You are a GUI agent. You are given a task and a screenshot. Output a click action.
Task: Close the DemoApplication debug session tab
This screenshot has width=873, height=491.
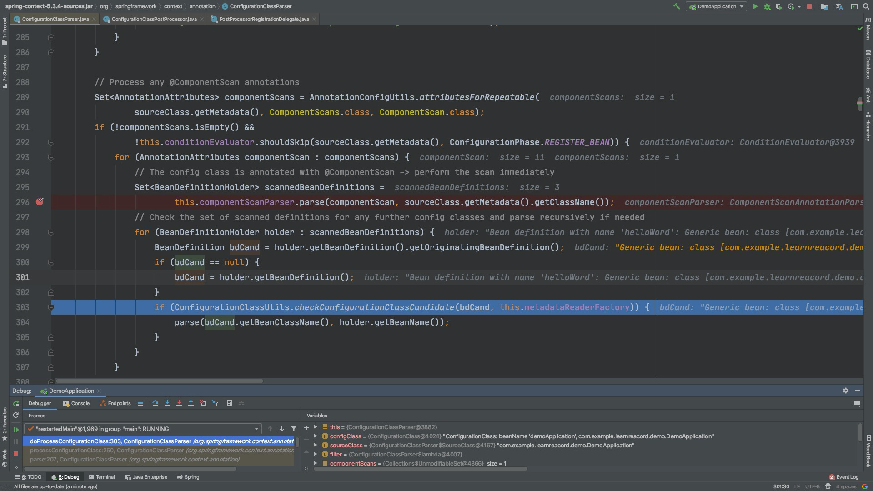99,391
